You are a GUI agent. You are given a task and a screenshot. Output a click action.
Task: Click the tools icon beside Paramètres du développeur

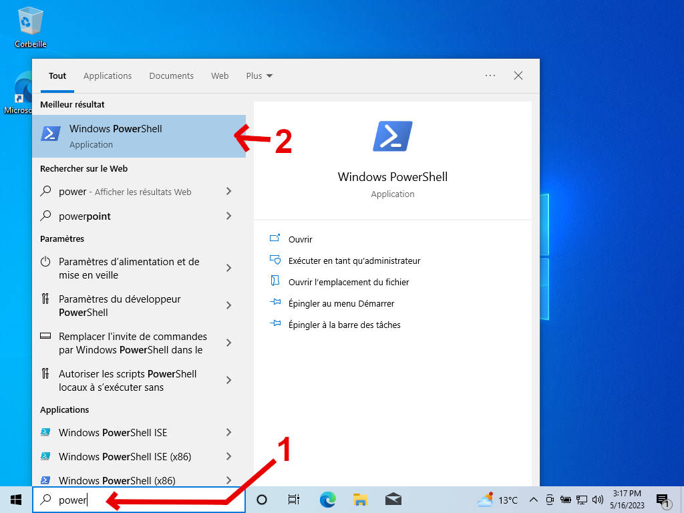[x=45, y=299]
